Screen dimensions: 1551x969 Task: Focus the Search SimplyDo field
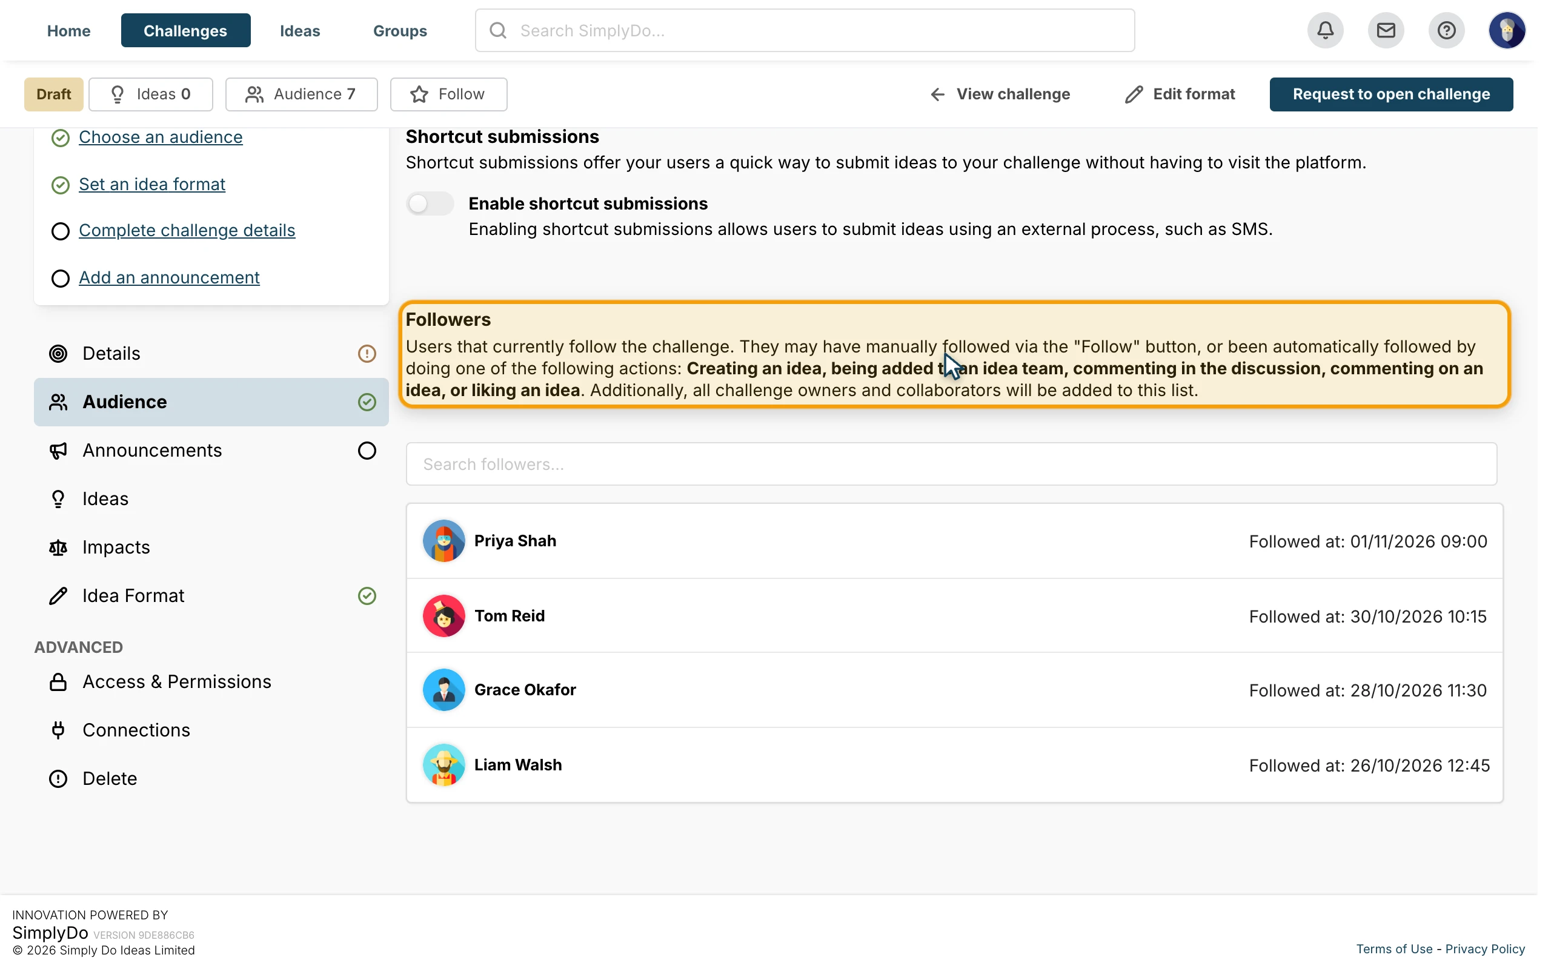(x=805, y=30)
